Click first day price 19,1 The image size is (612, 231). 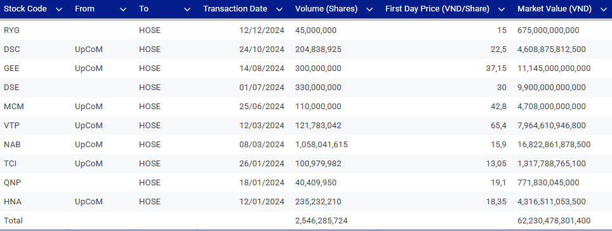[x=499, y=183]
